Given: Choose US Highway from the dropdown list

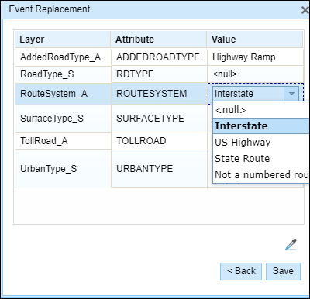Looking at the screenshot, I should click(x=261, y=142).
